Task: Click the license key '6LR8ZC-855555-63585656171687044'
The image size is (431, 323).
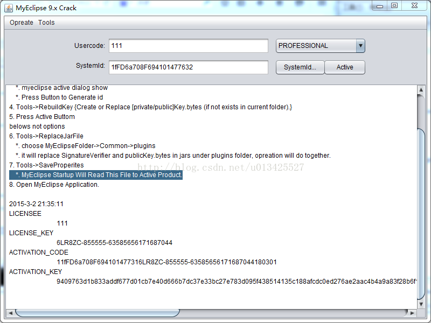Action: pyautogui.click(x=114, y=243)
